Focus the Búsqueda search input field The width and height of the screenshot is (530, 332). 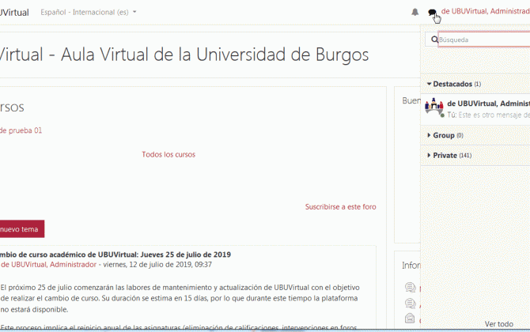[484, 40]
